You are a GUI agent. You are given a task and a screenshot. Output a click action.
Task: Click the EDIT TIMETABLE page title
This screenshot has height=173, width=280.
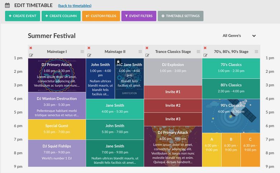[x=33, y=5]
